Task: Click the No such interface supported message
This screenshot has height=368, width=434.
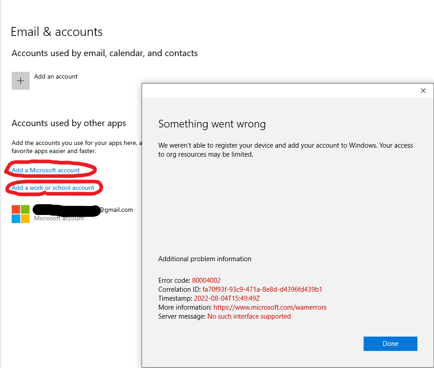Action: click(249, 316)
